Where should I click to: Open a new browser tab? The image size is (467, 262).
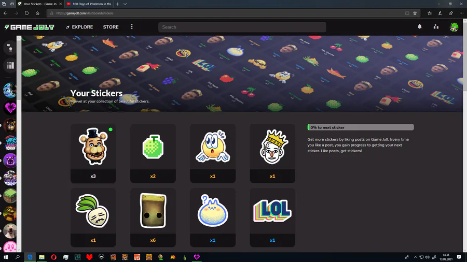(117, 4)
